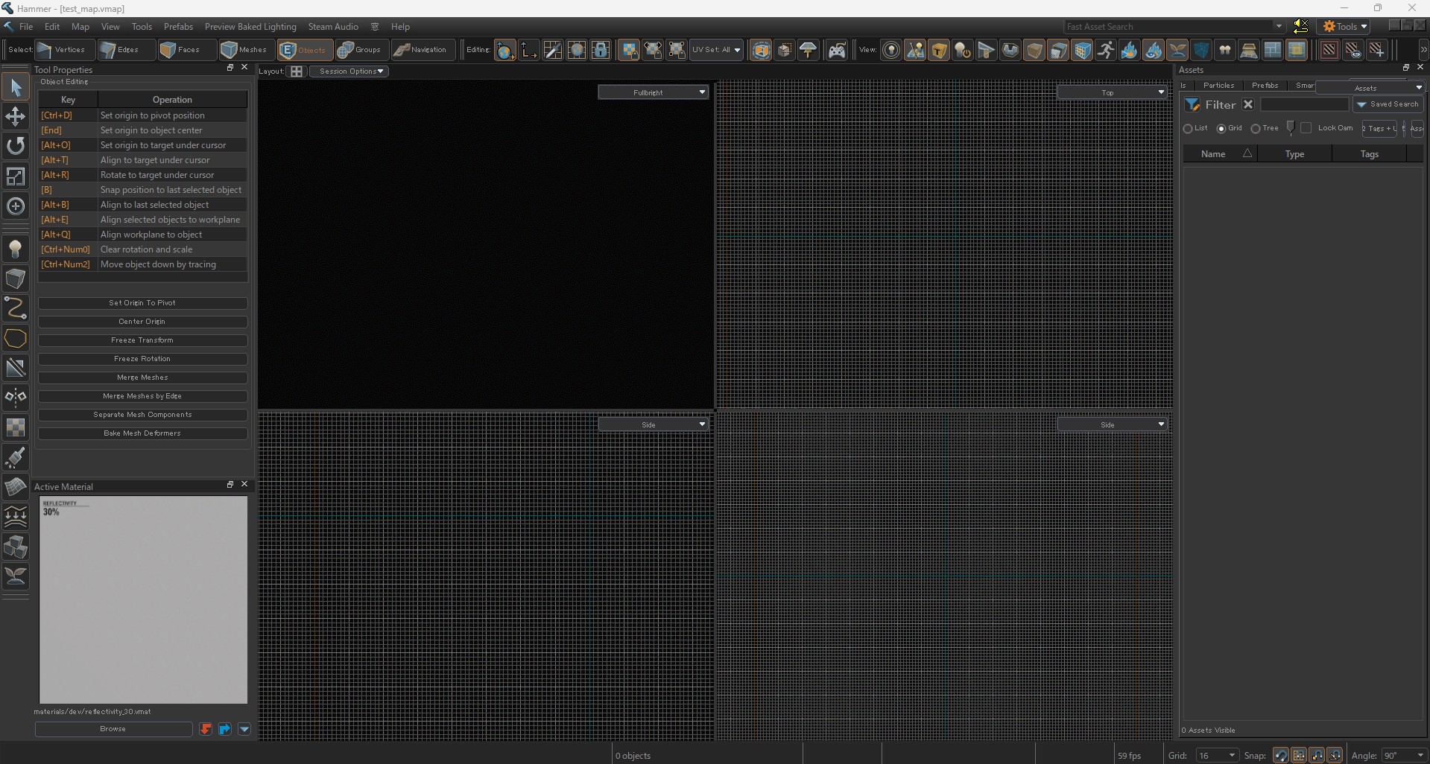
Task: Select the Paint brush tool
Action: [15, 457]
